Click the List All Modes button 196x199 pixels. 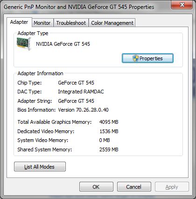point(40,167)
